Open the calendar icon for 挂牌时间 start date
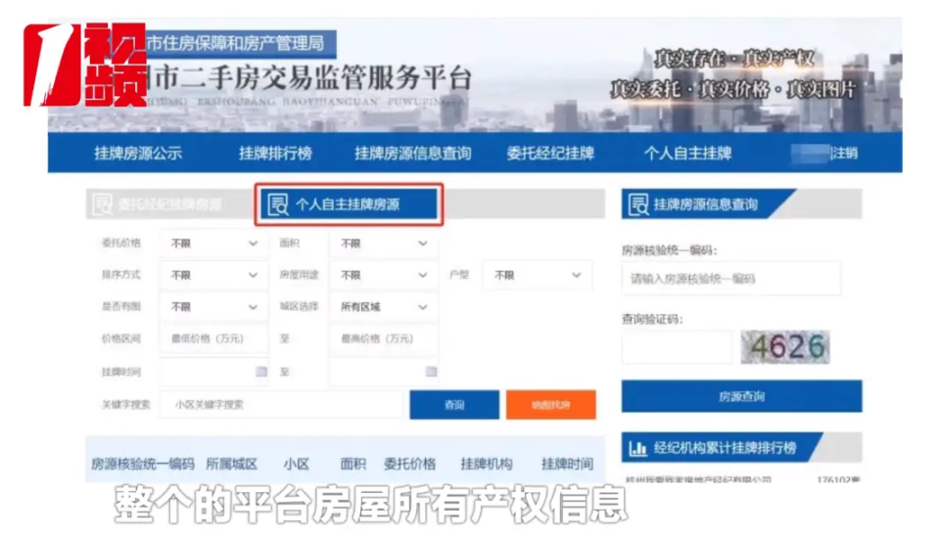This screenshot has width=940, height=537. [x=261, y=372]
